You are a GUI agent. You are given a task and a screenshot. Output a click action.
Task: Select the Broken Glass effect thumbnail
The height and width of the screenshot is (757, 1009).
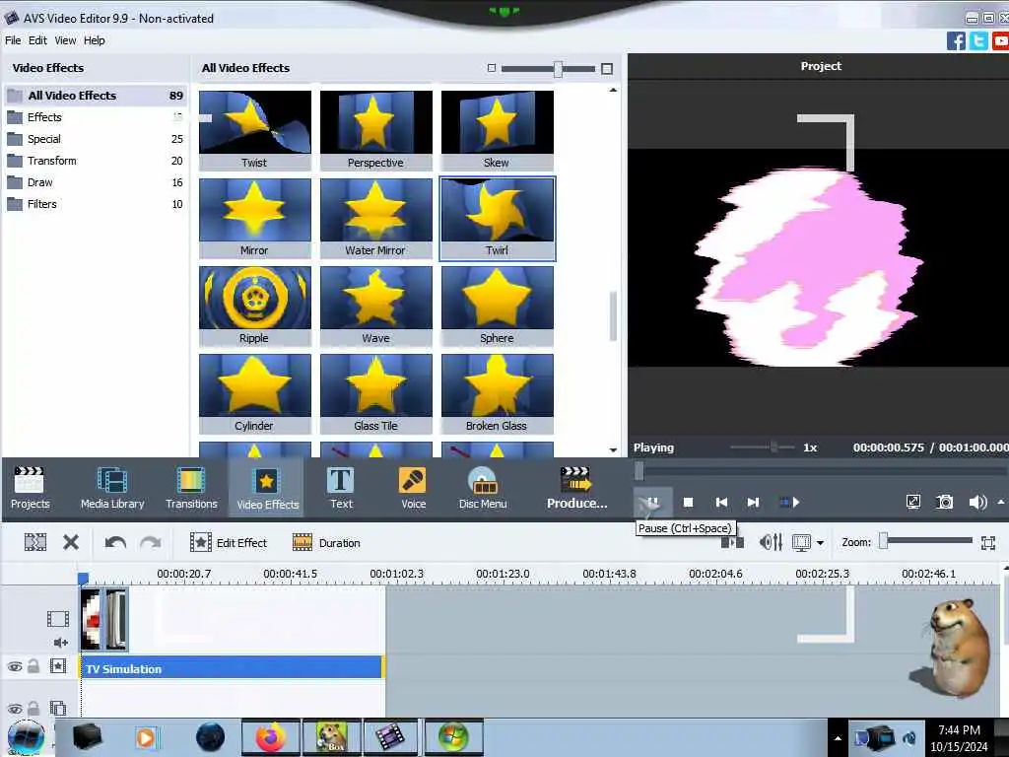497,393
